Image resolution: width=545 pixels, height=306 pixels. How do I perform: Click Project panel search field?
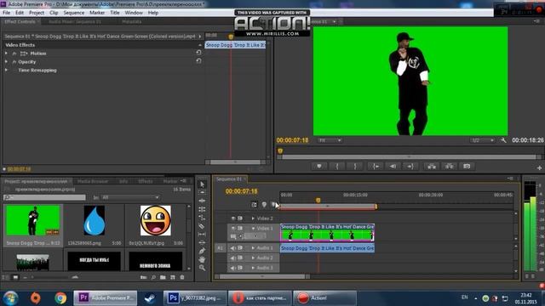coord(44,197)
